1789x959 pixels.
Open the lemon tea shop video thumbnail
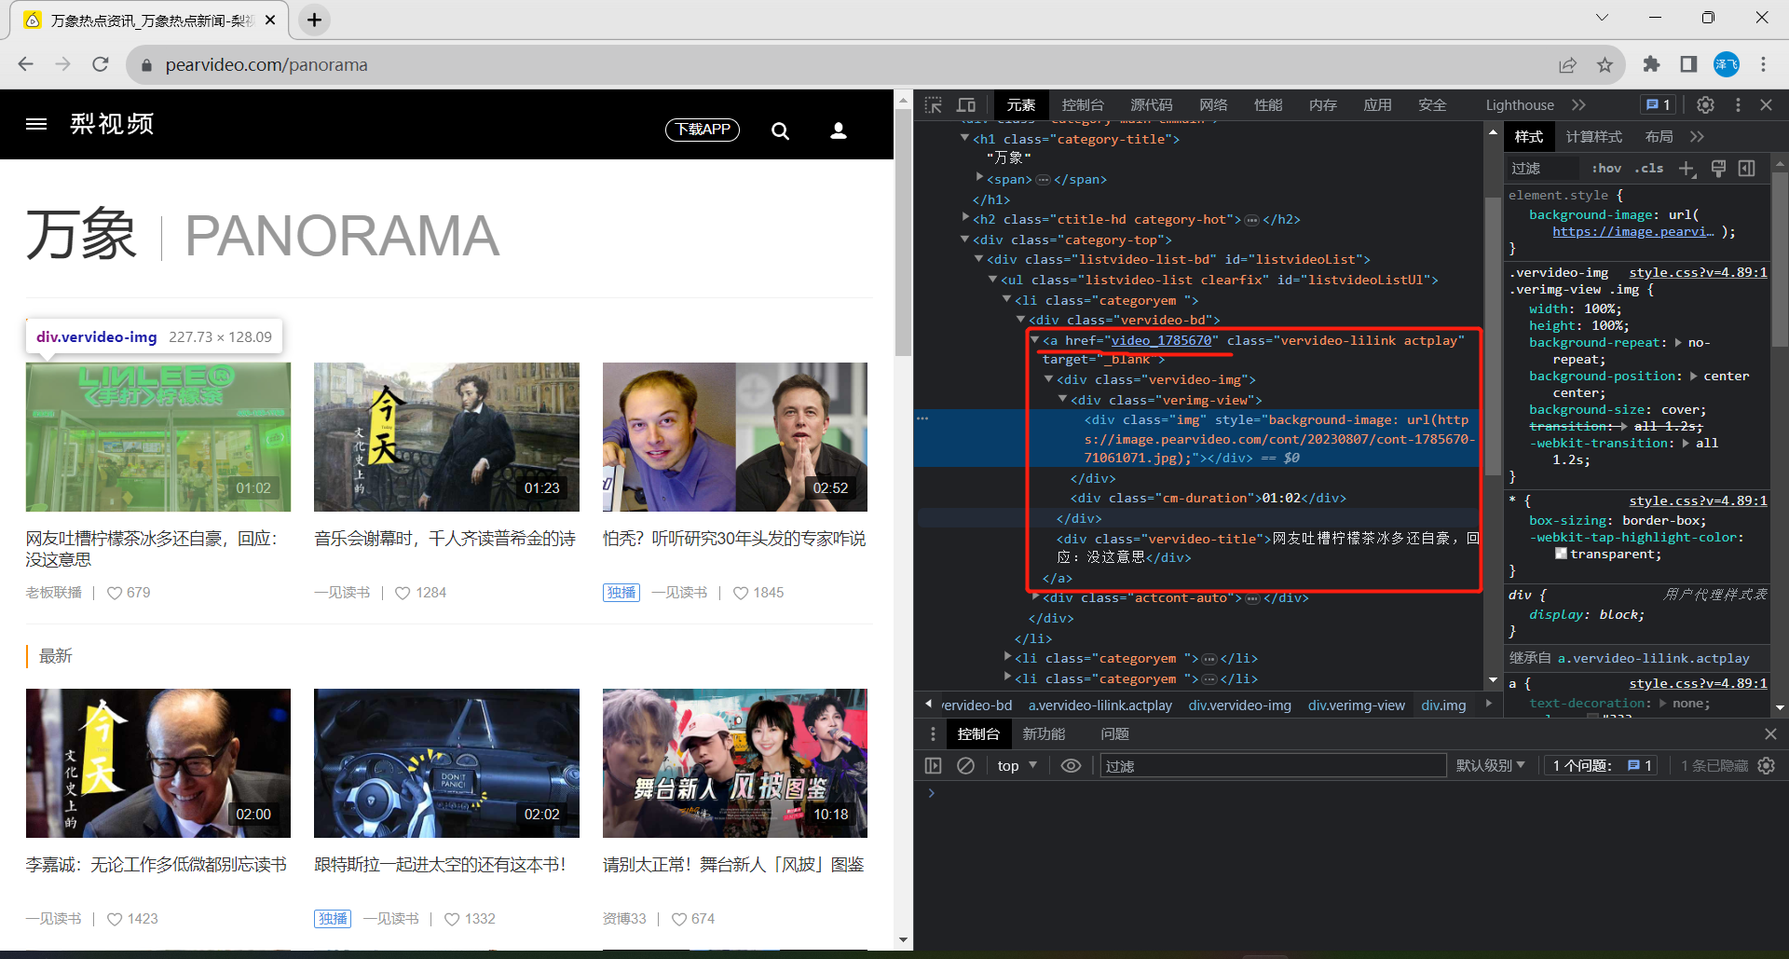click(158, 437)
